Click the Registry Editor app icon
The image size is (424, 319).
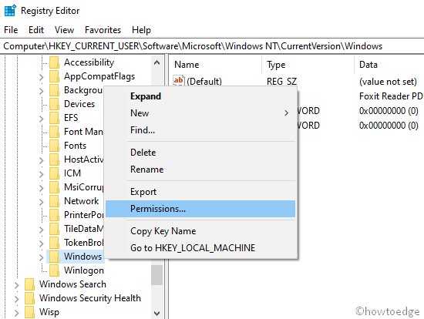click(11, 11)
